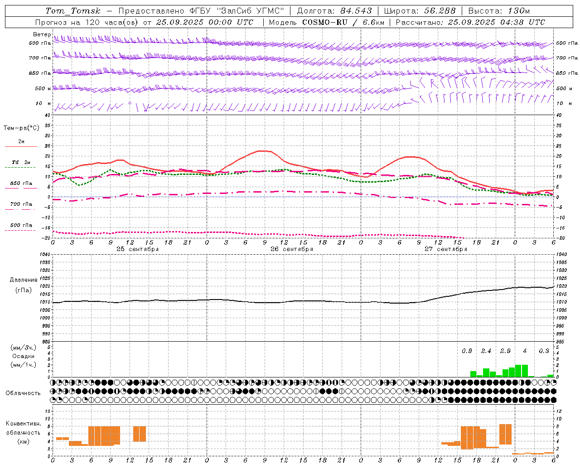Click the 25 сентября date label
The width and height of the screenshot is (580, 464).
(x=137, y=249)
